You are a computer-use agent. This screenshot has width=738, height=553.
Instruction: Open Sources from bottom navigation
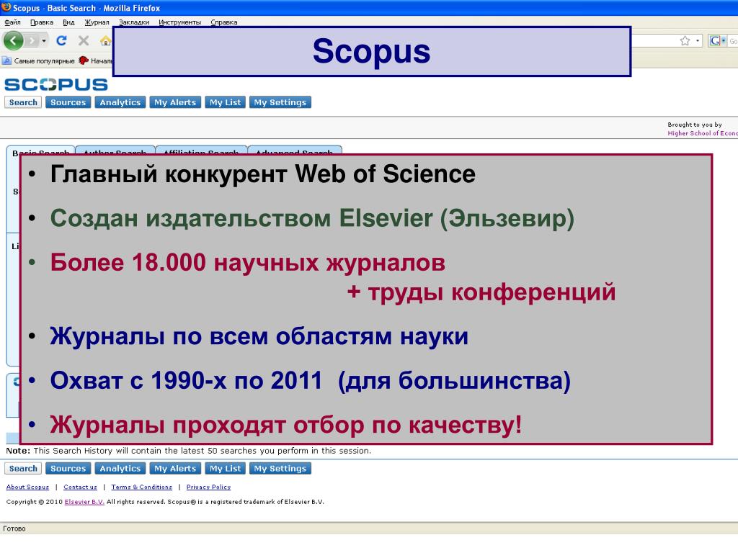click(68, 468)
